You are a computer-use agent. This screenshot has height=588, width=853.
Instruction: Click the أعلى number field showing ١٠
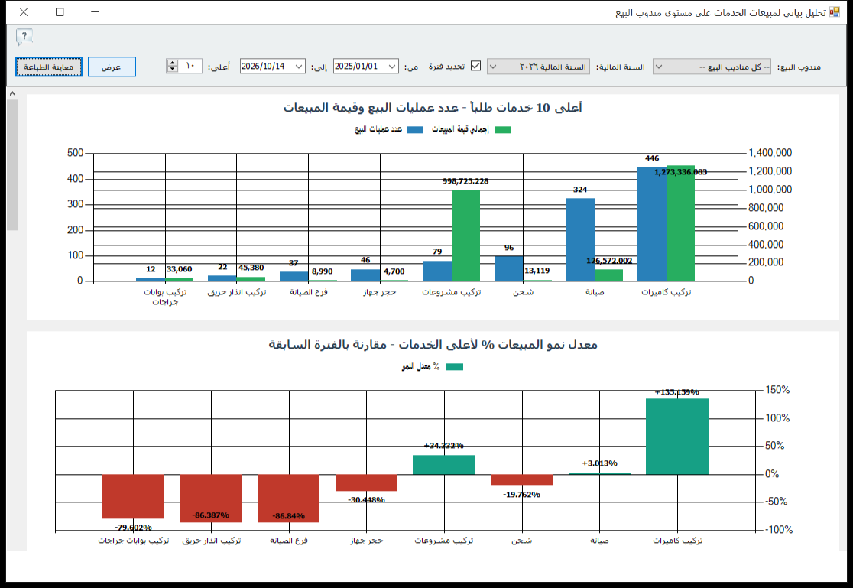point(190,67)
